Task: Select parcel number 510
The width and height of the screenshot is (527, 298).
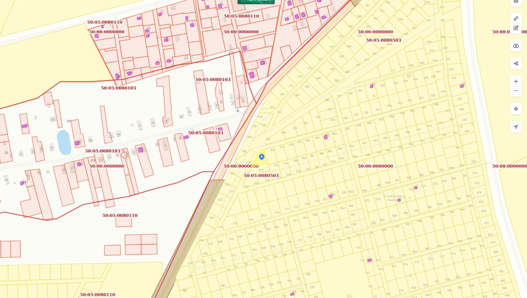Action: coord(296,207)
